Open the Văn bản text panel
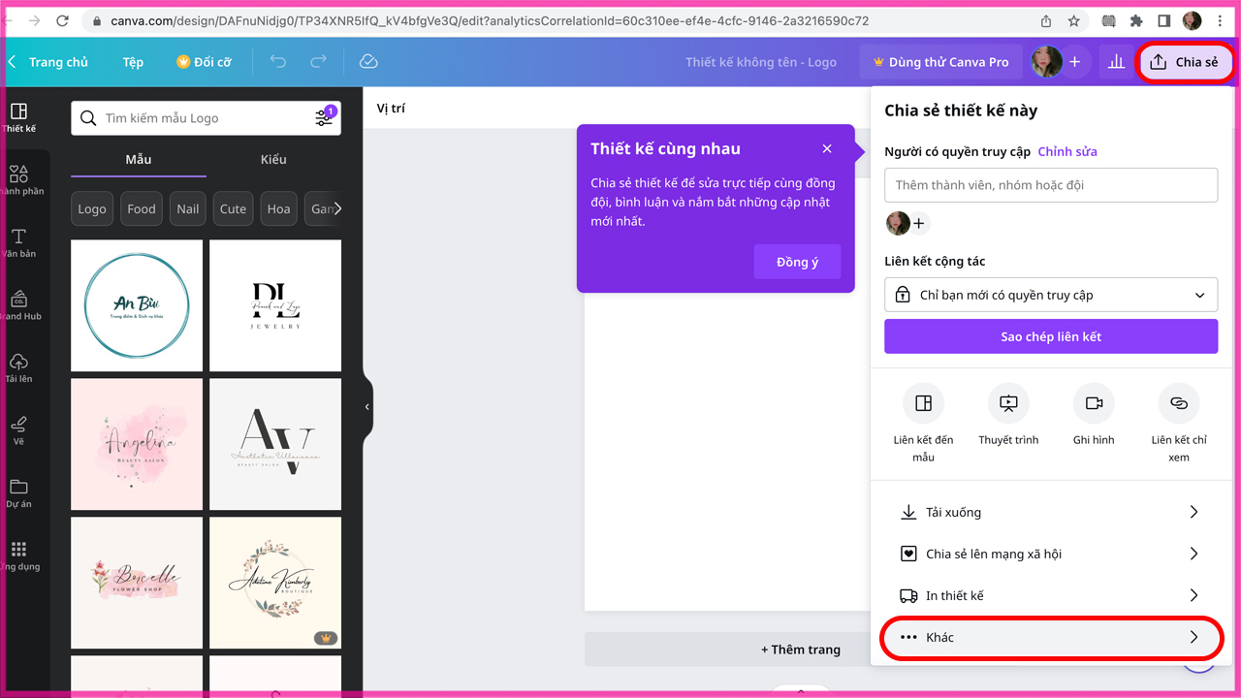This screenshot has width=1241, height=698. (19, 243)
